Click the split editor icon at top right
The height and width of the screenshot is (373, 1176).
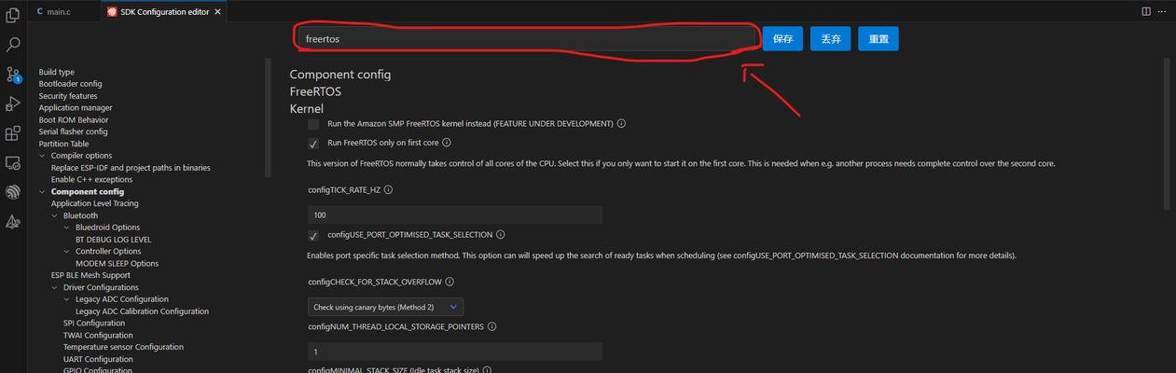pyautogui.click(x=1146, y=11)
